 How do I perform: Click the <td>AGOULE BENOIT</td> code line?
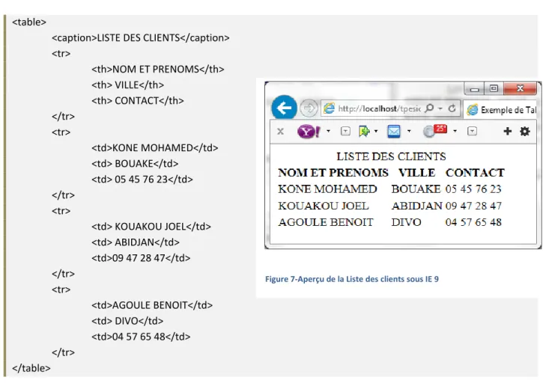(x=152, y=305)
